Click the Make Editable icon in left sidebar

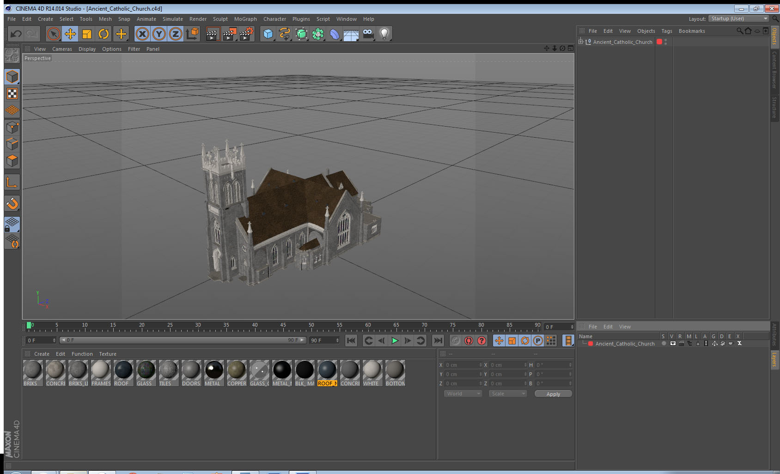12,56
